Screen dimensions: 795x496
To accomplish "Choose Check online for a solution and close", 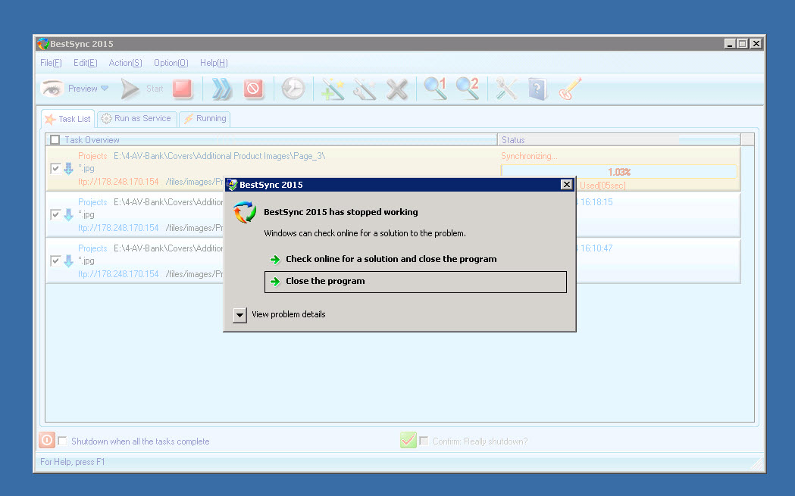I will click(391, 259).
